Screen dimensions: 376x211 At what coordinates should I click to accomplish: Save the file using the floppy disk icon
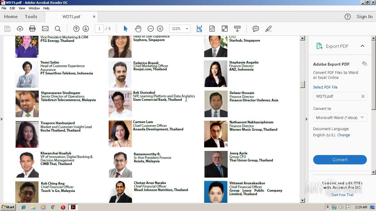pyautogui.click(x=7, y=29)
